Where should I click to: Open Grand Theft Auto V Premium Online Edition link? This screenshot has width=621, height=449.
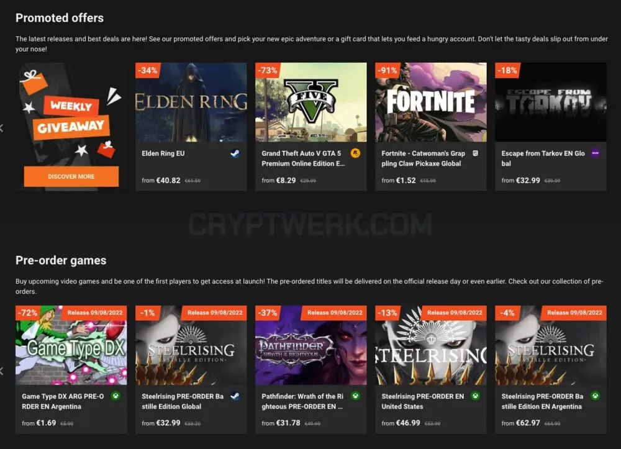pos(303,158)
